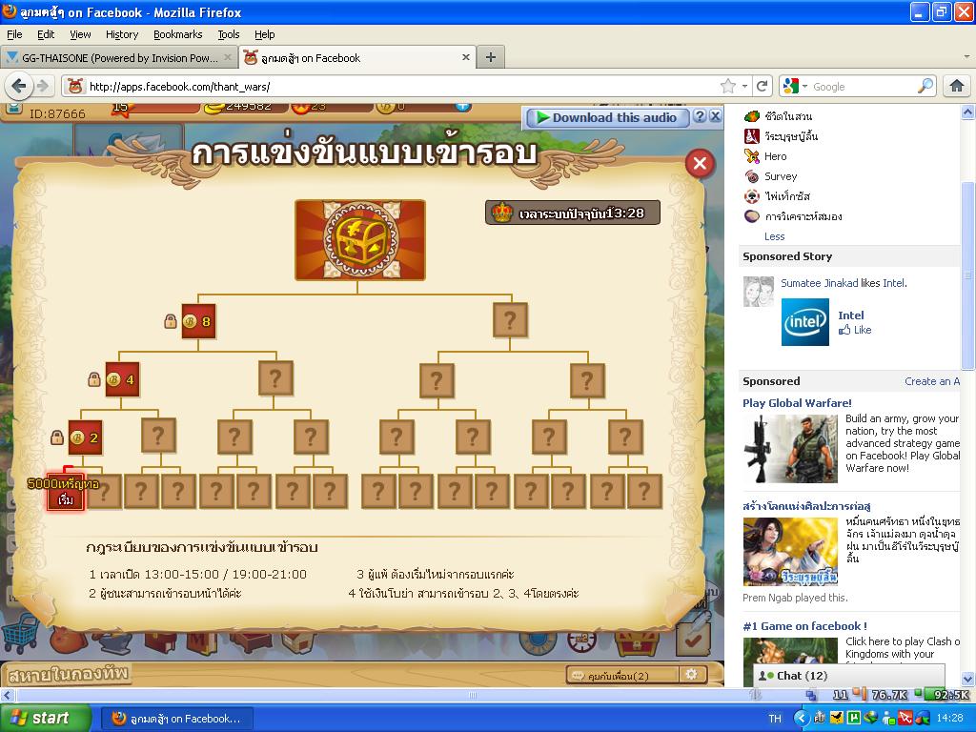Open the Survey app link
Screen dimensions: 976x732
(781, 176)
